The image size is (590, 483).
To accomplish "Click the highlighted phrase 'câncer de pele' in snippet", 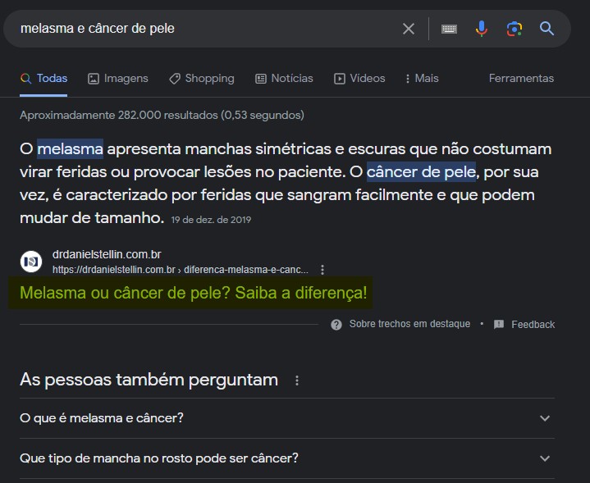I will (x=421, y=172).
